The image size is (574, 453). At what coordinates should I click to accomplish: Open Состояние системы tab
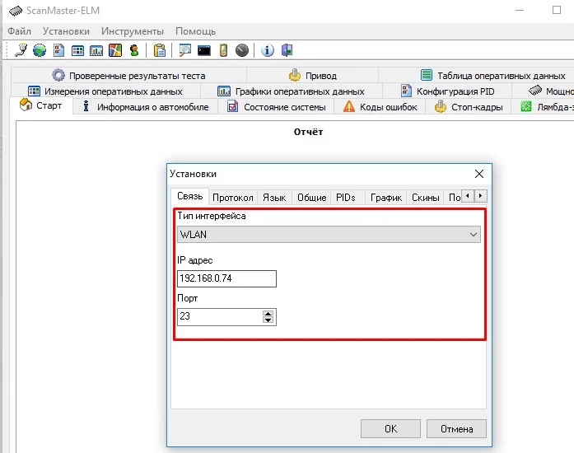pyautogui.click(x=276, y=107)
